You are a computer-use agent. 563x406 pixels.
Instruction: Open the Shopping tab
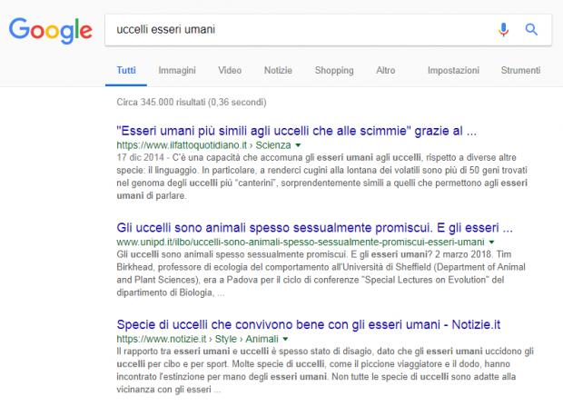(334, 71)
